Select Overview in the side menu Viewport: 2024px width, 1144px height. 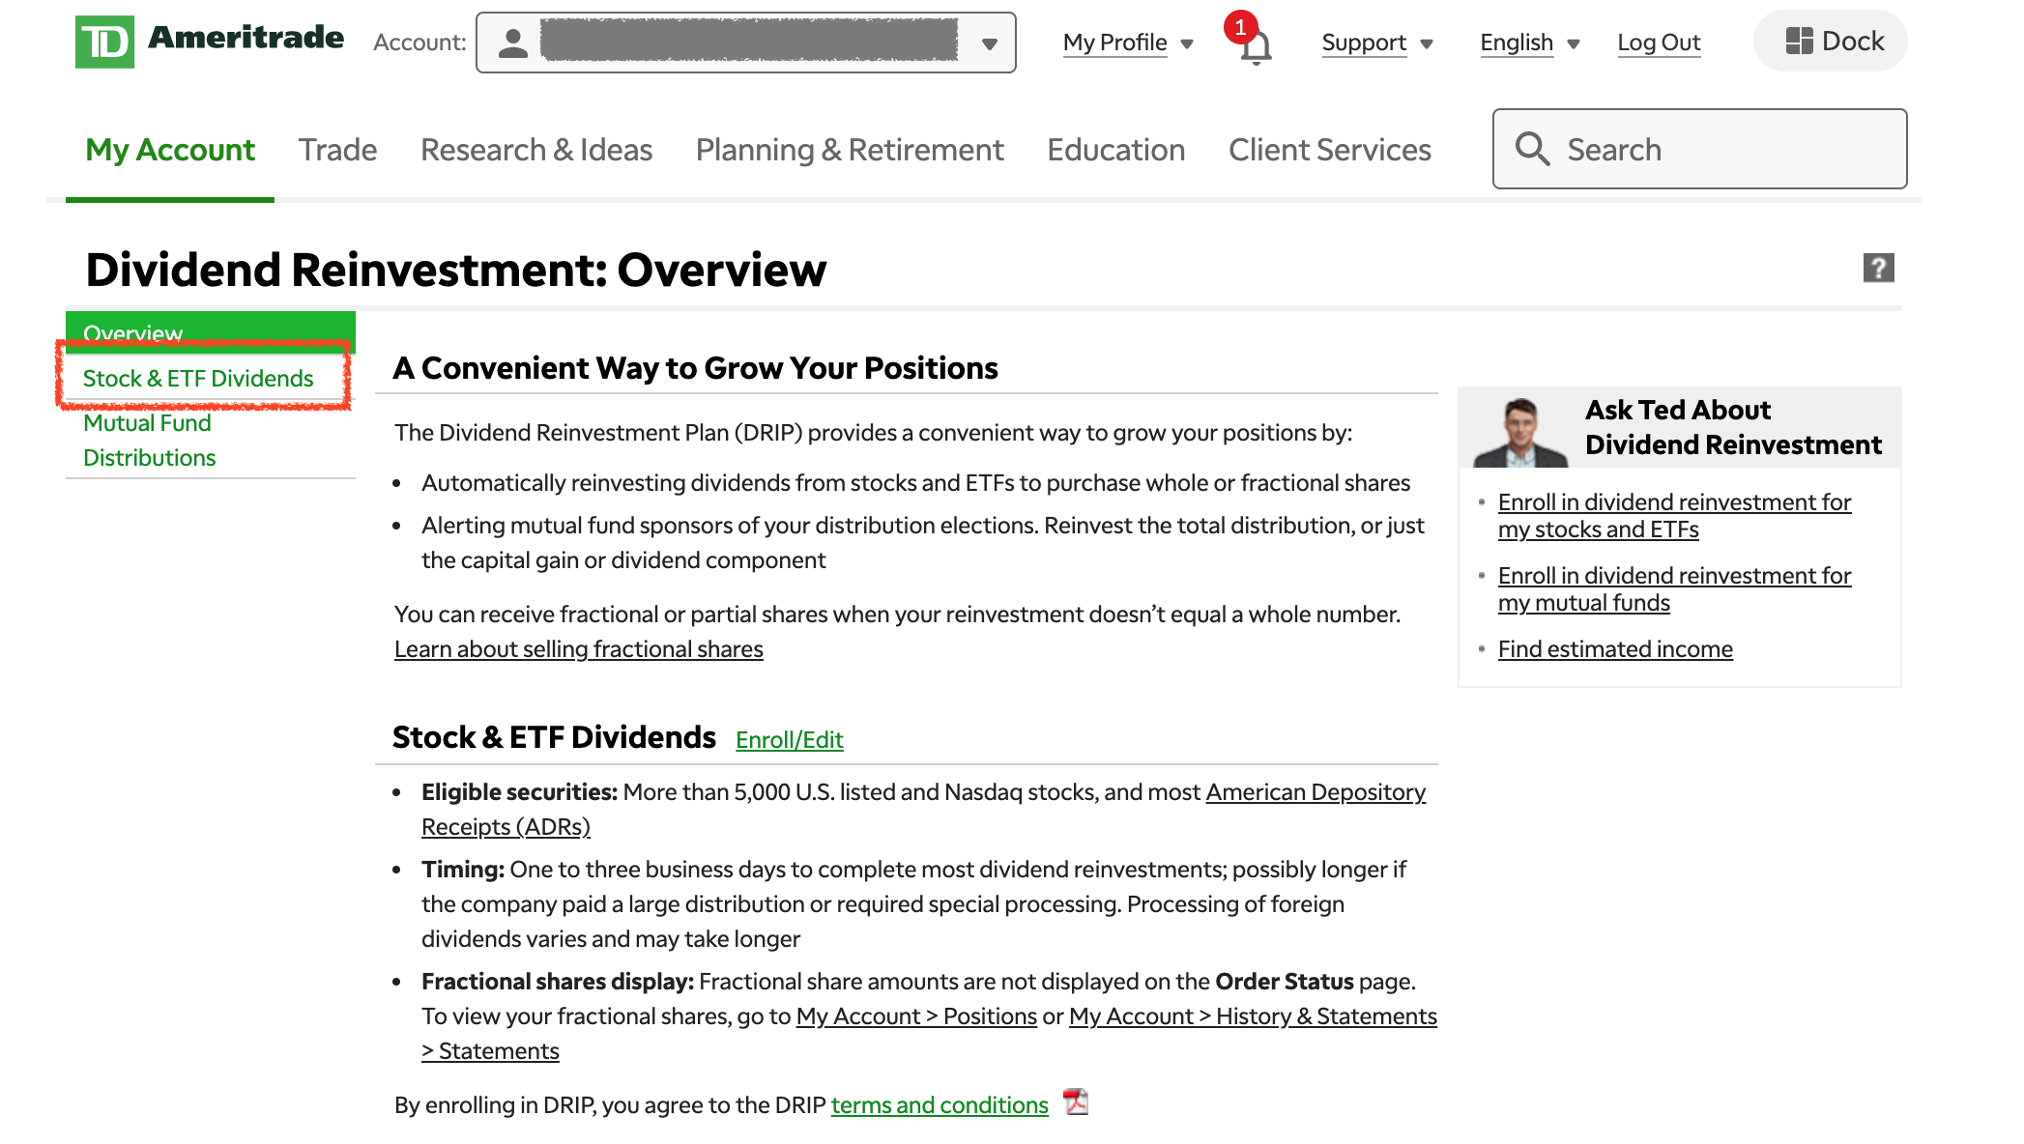click(x=211, y=332)
